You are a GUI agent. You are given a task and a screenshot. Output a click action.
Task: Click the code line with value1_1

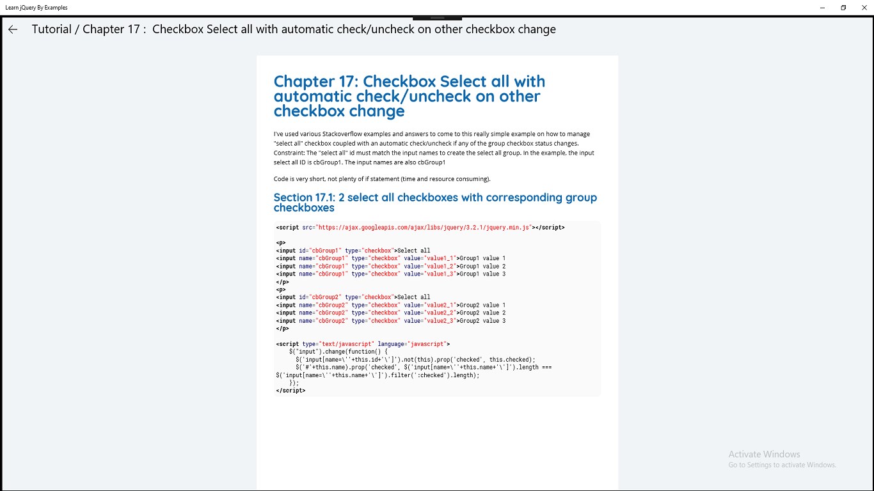coord(391,258)
